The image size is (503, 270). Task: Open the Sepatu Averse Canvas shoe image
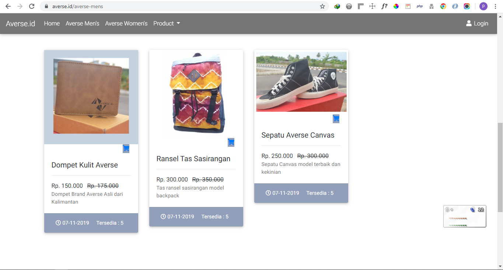tap(301, 82)
